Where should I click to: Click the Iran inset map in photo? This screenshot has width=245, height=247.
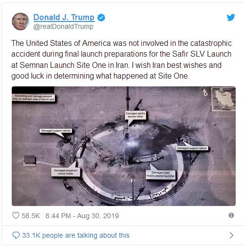pyautogui.click(x=223, y=99)
